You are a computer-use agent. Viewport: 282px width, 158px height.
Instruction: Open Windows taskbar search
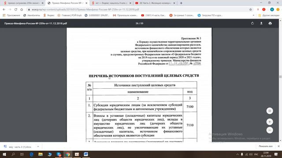[x=13, y=154]
